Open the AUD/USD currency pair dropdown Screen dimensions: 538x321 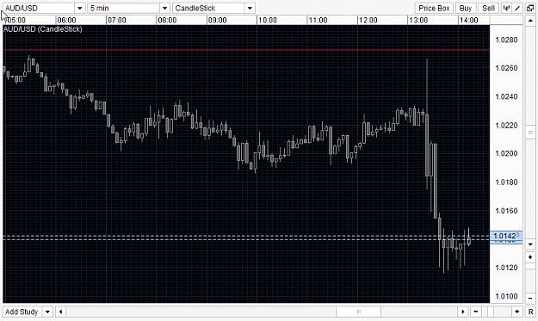[79, 8]
